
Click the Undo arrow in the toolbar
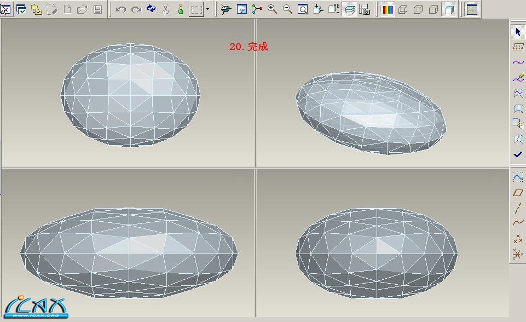[121, 9]
